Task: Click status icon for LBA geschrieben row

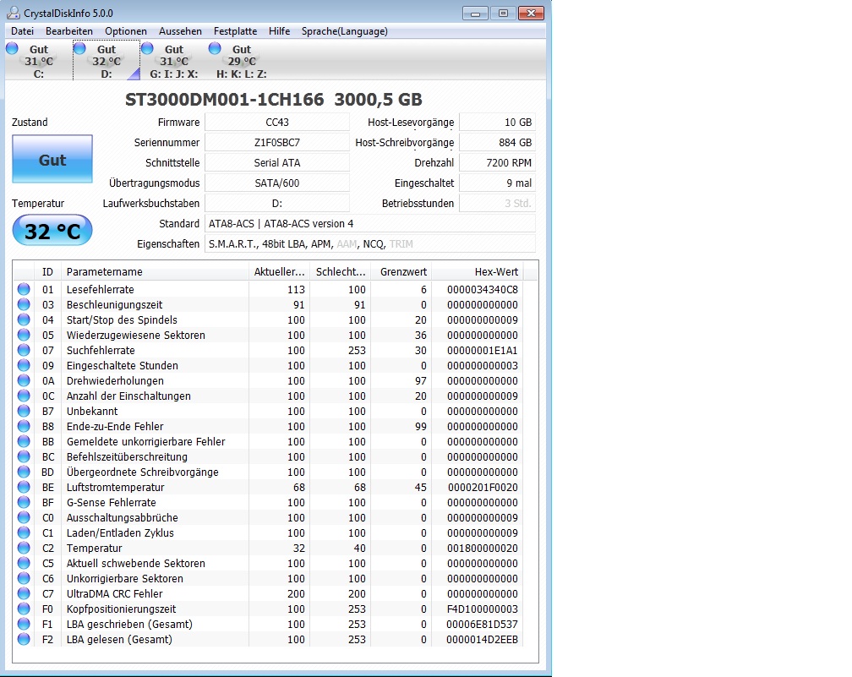Action: click(24, 624)
